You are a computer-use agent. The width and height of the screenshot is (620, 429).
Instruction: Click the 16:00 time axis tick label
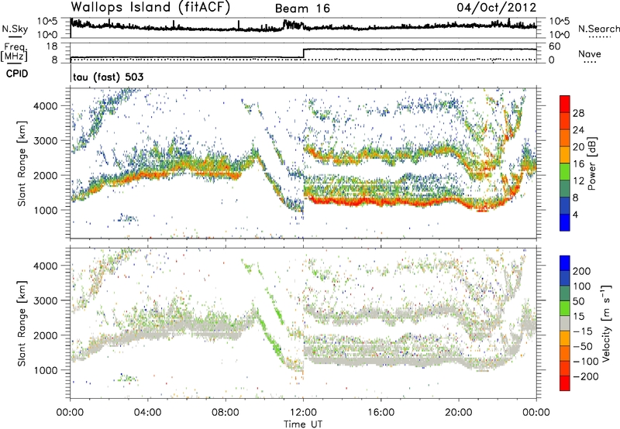381,413
